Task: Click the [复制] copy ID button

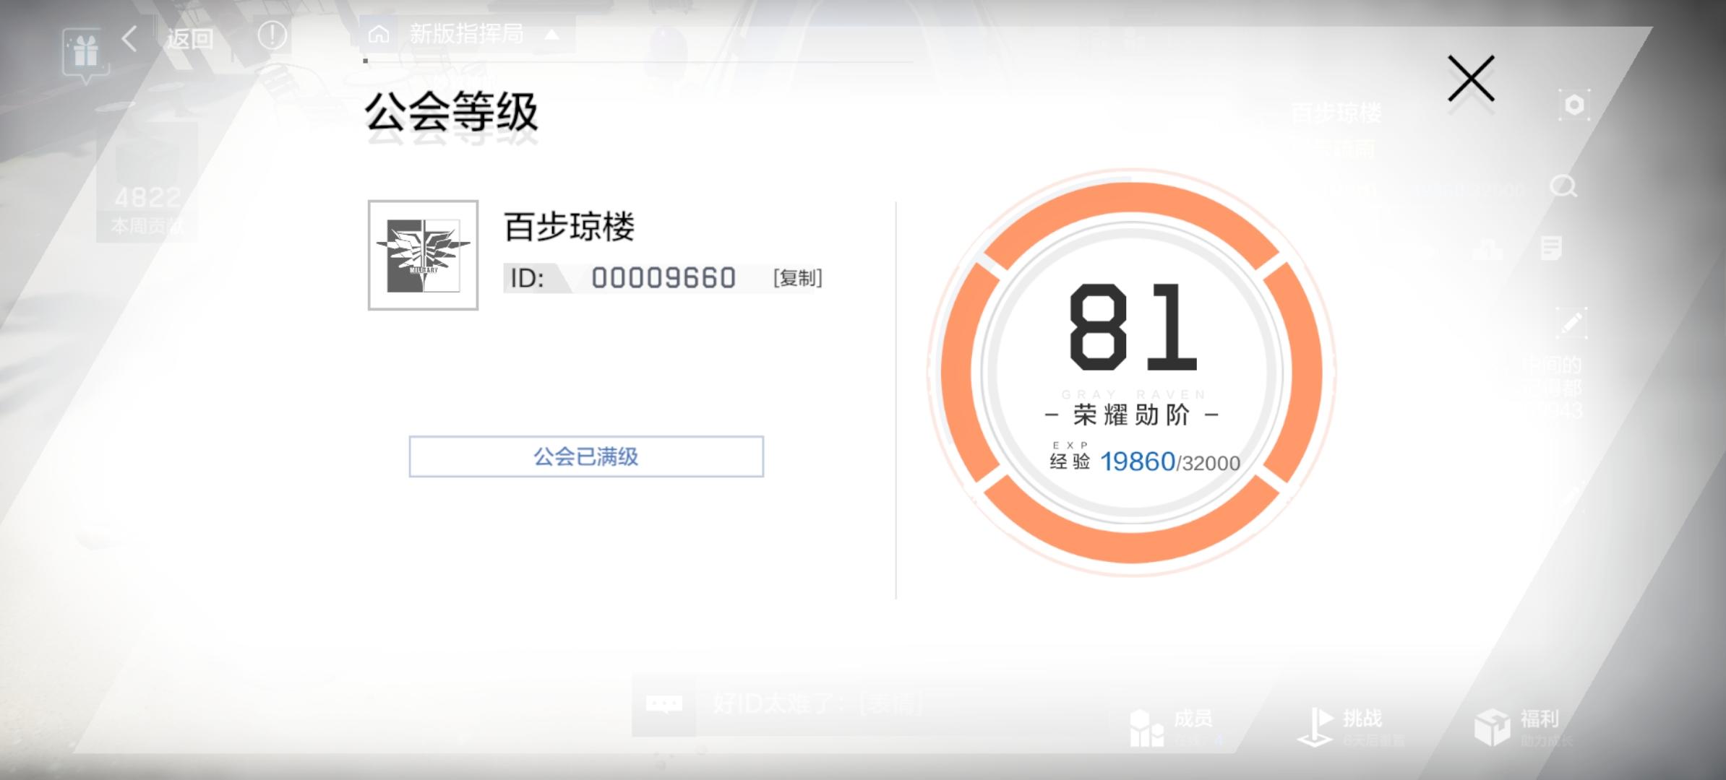Action: (797, 278)
